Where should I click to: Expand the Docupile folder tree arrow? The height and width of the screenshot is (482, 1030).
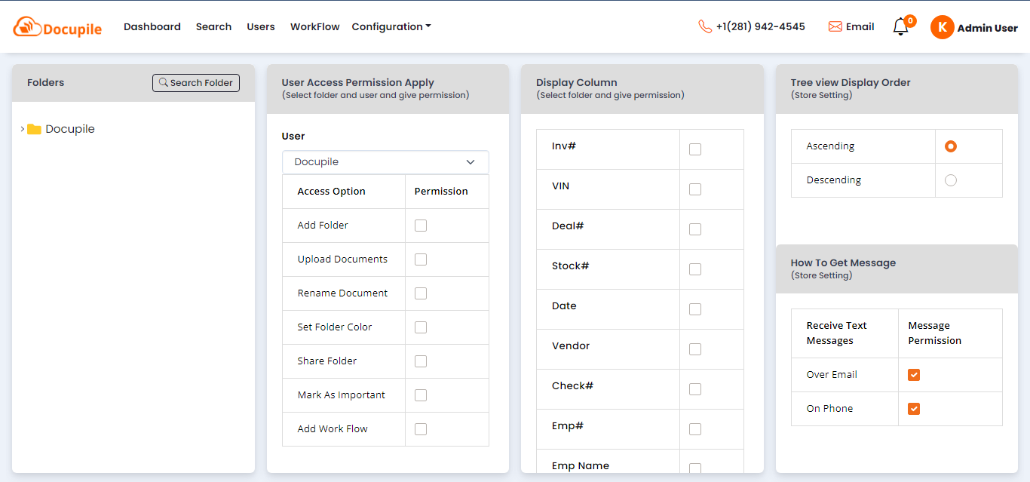(22, 129)
